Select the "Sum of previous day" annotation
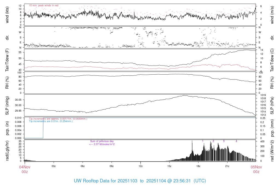280x192 pixels. click(x=102, y=141)
